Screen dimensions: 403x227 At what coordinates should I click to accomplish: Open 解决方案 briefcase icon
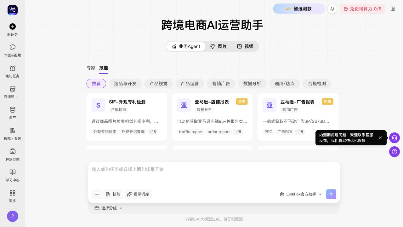point(13,151)
